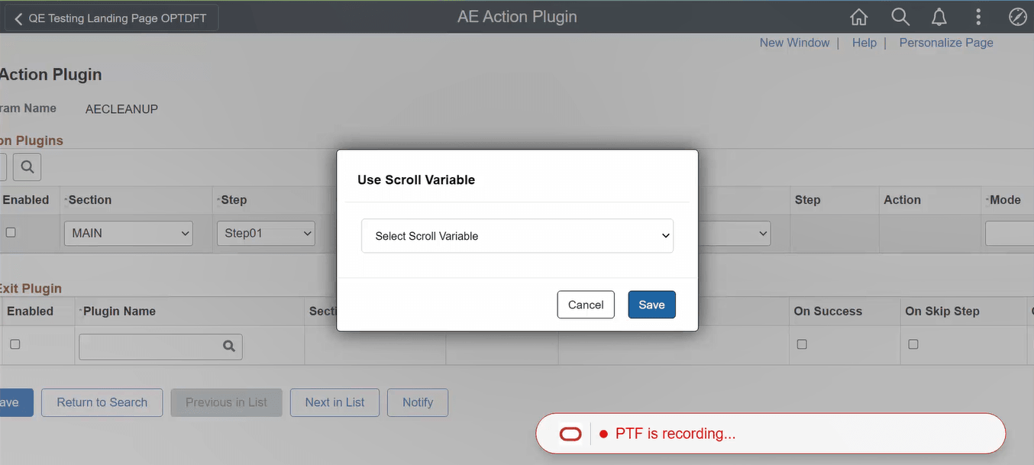Open the Select Scroll Variable dropdown
Image resolution: width=1034 pixels, height=465 pixels.
tap(516, 236)
